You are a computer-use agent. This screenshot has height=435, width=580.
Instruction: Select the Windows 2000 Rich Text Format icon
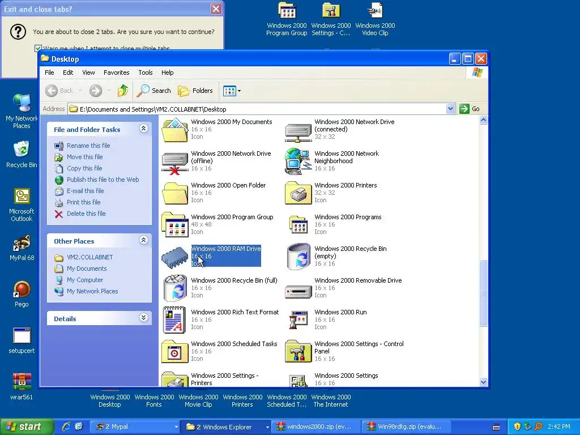[174, 320]
